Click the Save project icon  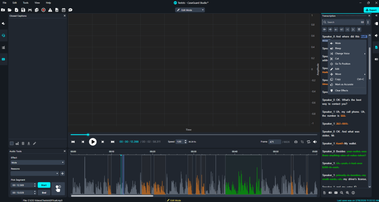coord(23,10)
